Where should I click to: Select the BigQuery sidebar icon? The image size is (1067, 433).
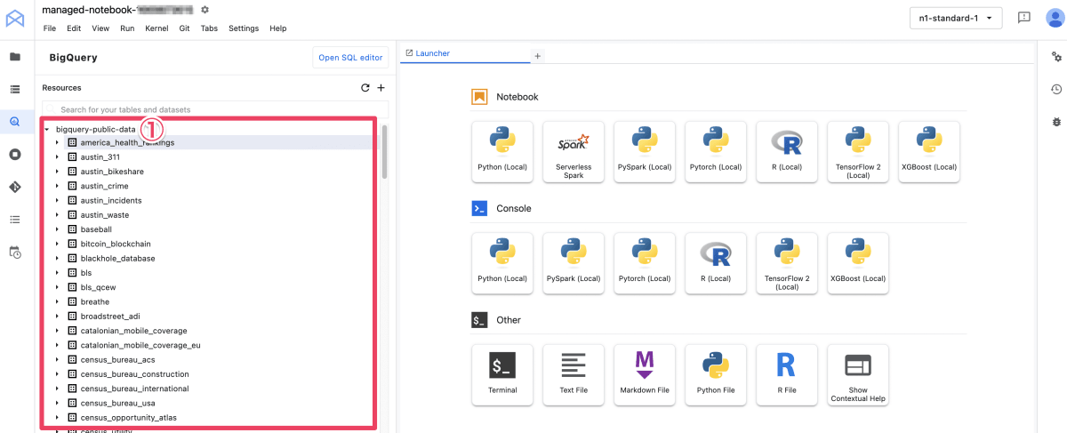click(15, 122)
